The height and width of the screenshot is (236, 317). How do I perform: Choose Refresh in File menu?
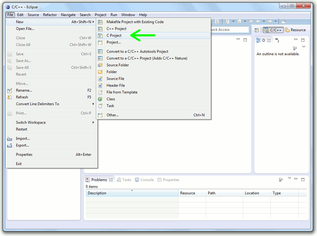(x=51, y=97)
